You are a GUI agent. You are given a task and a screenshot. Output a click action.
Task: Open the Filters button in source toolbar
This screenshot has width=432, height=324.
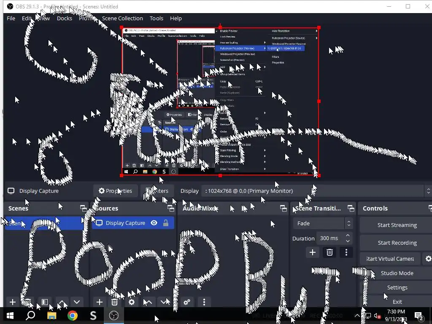tap(157, 191)
